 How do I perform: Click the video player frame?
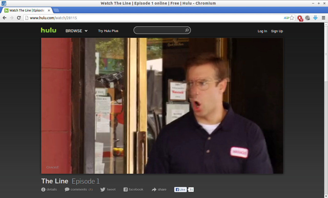click(162, 106)
